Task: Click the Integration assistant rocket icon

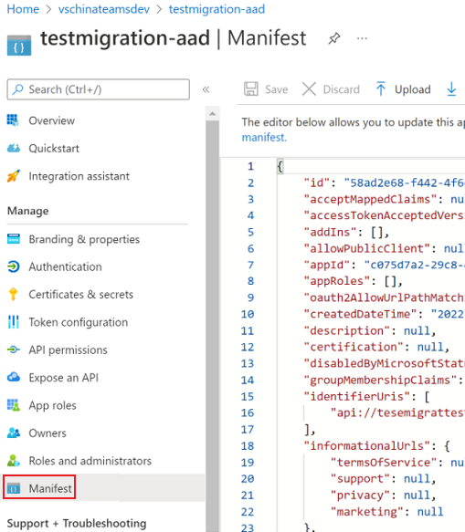Action: click(x=14, y=176)
